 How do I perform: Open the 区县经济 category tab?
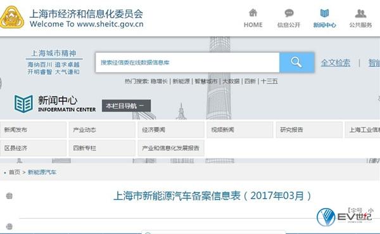pyautogui.click(x=33, y=148)
